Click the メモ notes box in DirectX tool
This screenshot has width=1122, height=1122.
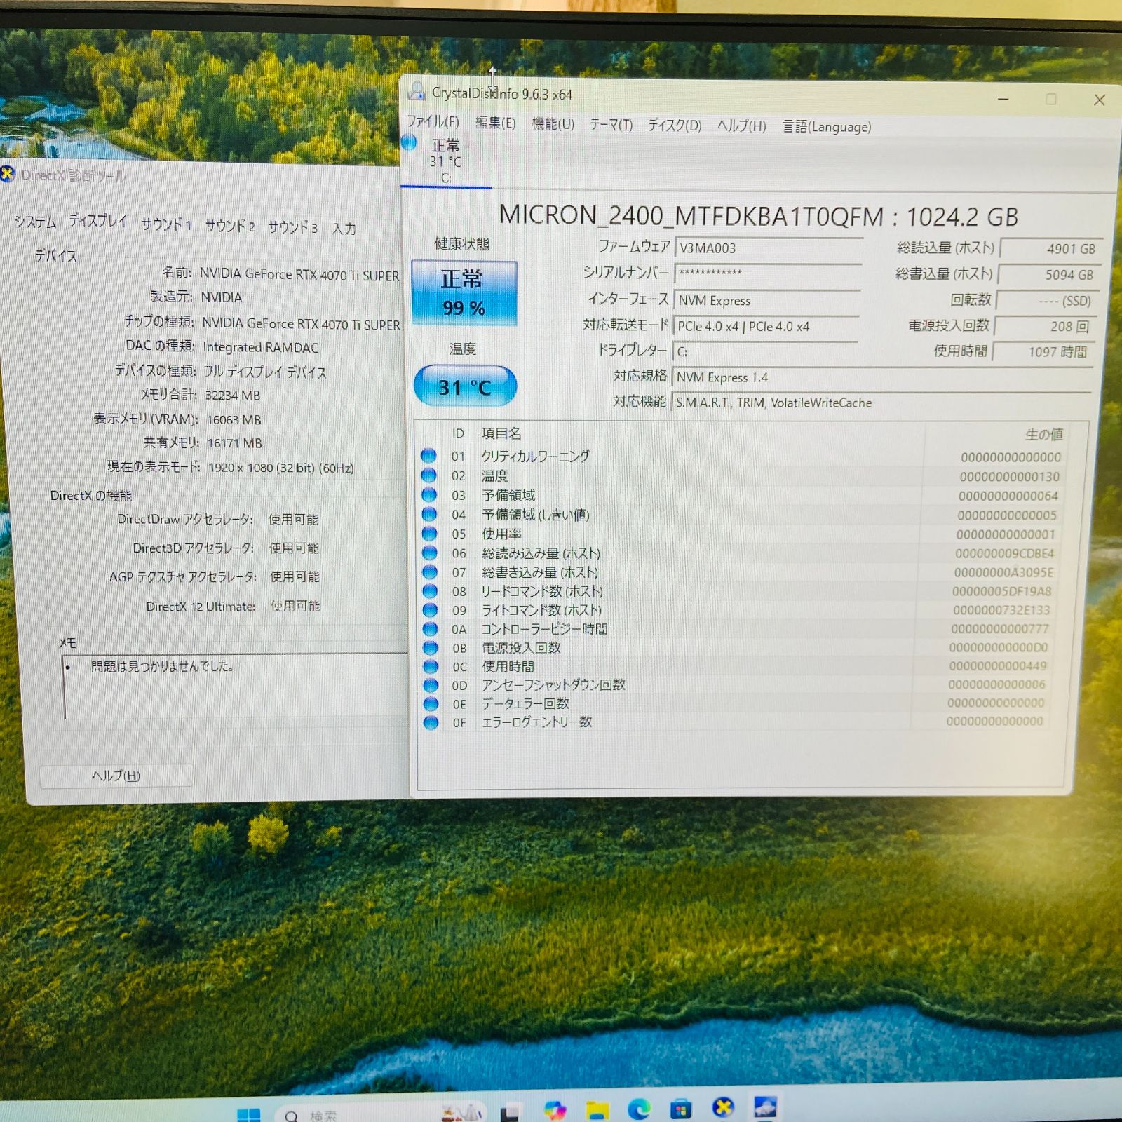click(236, 687)
